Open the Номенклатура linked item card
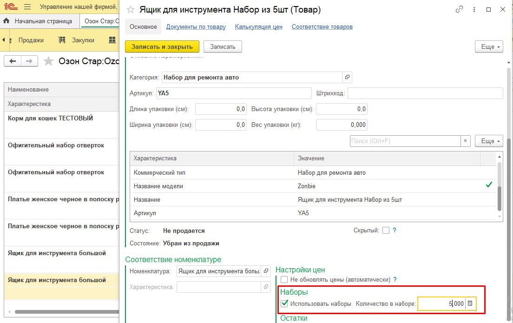Viewport: 513px width, 323px height. 266,271
